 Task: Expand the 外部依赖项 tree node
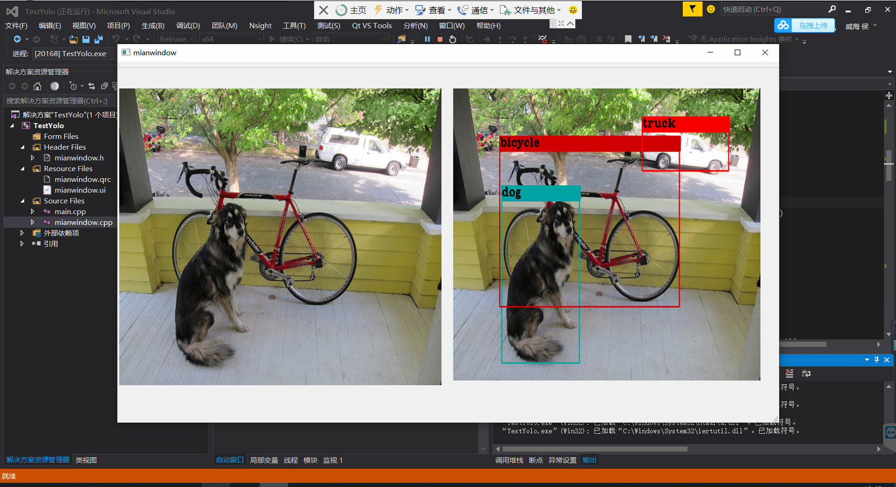point(22,232)
